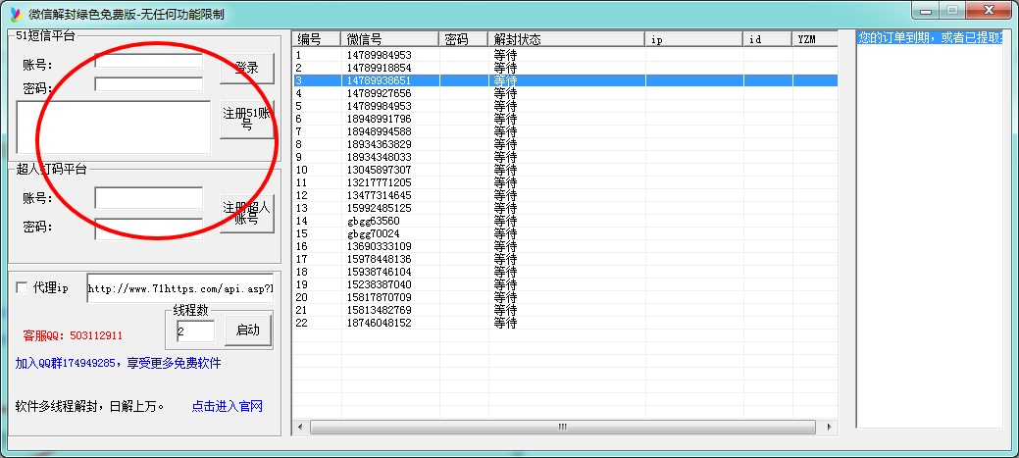Select row with 微信号 13690333109
Image resolution: width=1019 pixels, height=458 pixels.
[x=565, y=246]
